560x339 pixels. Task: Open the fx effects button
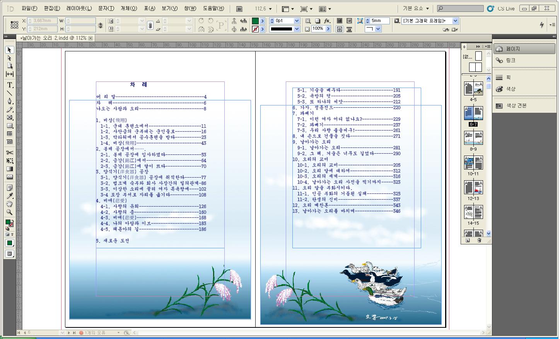coord(327,21)
